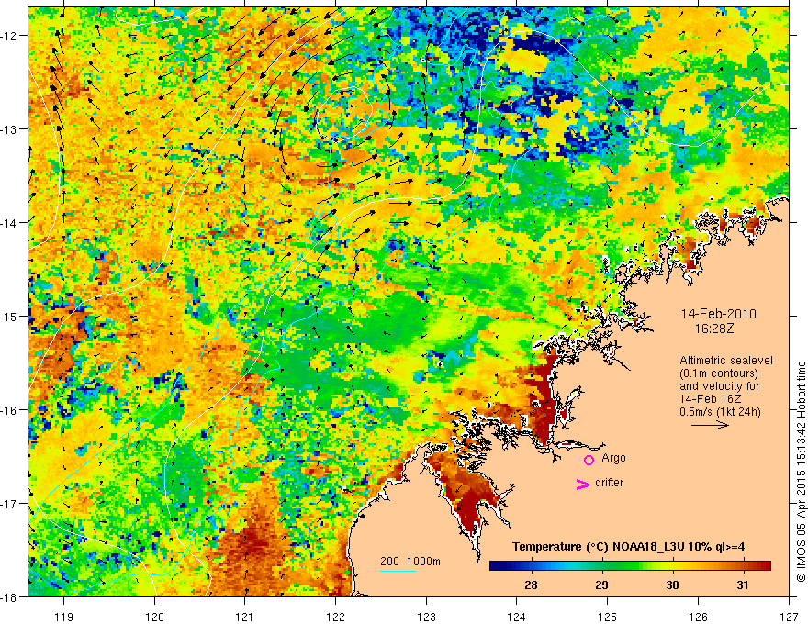Click the 124 longitude axis label
Image resolution: width=808 pixels, height=624 pixels.
[517, 617]
